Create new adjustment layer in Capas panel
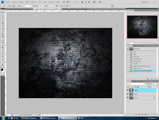 point(145,114)
